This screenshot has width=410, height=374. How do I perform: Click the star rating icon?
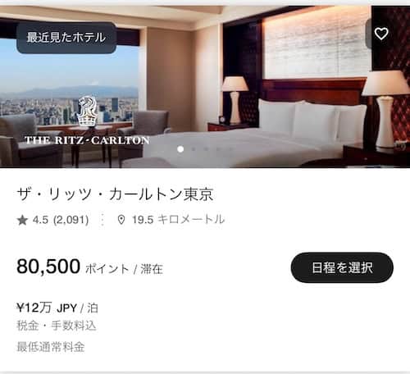pos(22,220)
